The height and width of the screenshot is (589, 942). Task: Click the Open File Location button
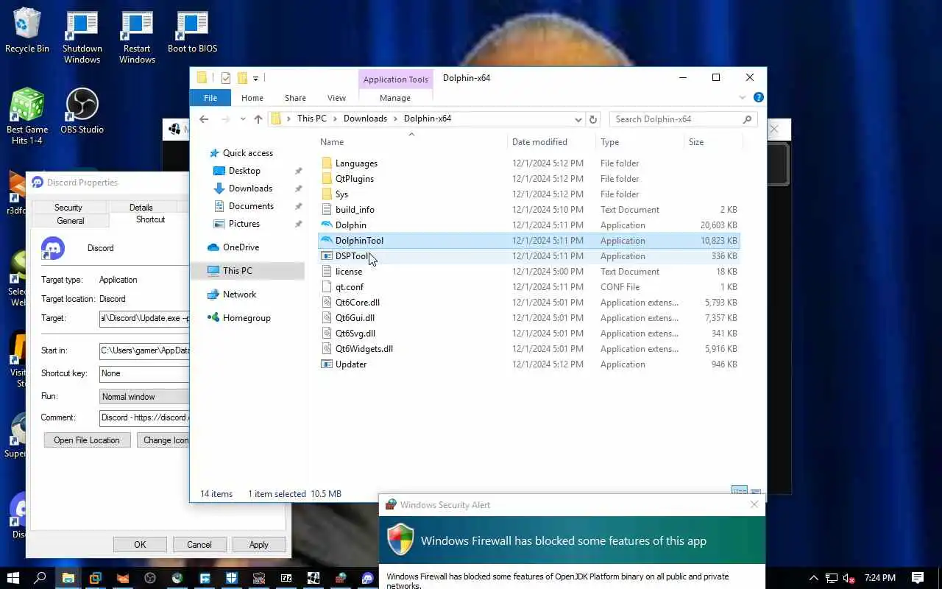(x=87, y=440)
